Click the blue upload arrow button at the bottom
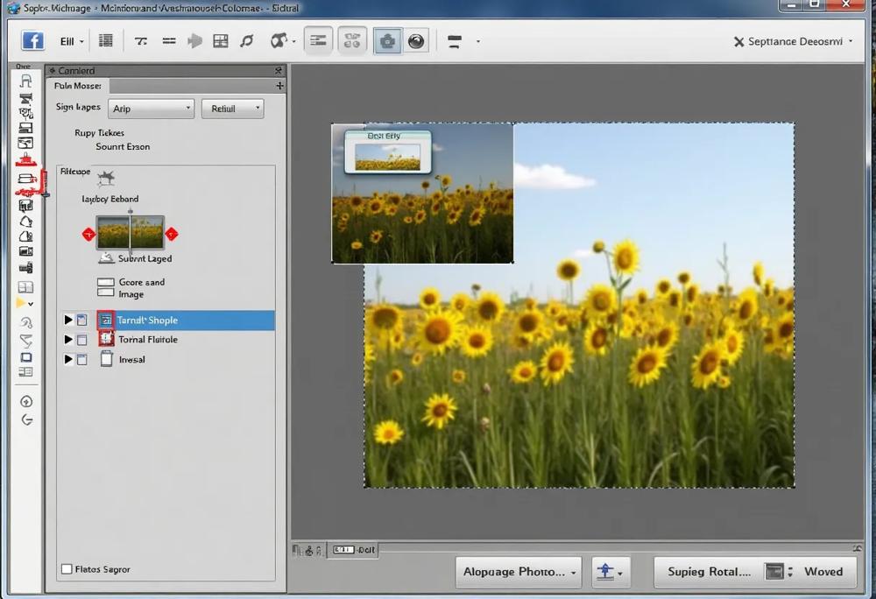The image size is (876, 599). pyautogui.click(x=611, y=572)
